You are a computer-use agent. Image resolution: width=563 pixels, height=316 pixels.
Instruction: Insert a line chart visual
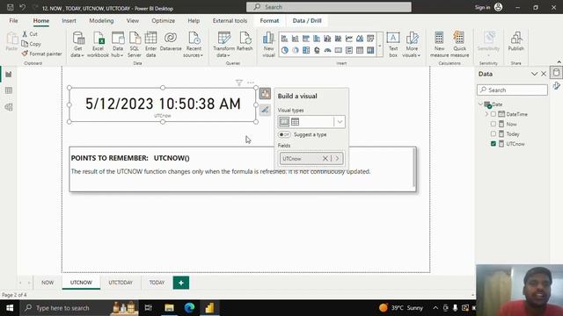click(x=349, y=39)
